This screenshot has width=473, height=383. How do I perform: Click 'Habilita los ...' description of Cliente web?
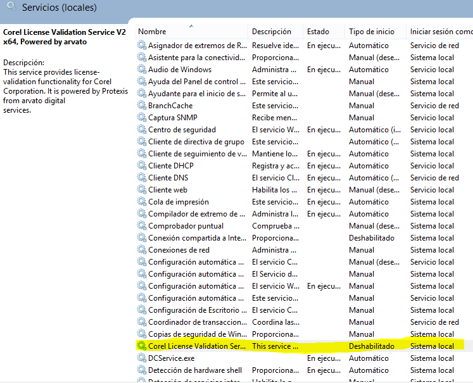click(x=275, y=190)
